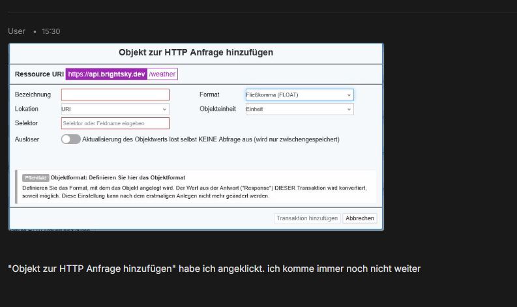517x307 pixels.
Task: Click the 15:30 message timestamp
Action: [x=51, y=31]
